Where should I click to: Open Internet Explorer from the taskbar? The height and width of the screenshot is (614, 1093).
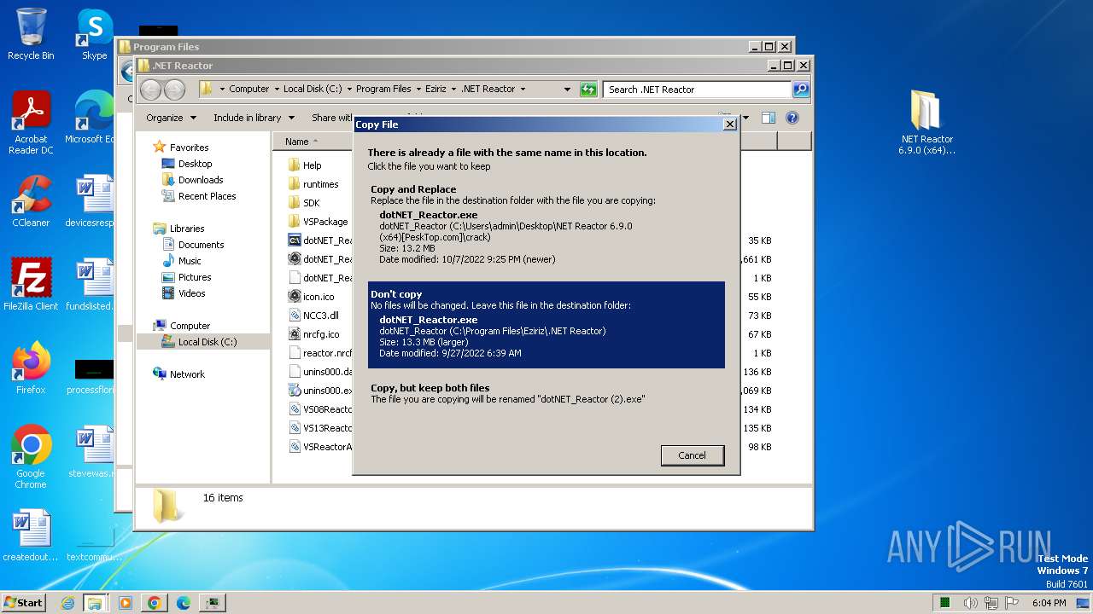(x=67, y=603)
